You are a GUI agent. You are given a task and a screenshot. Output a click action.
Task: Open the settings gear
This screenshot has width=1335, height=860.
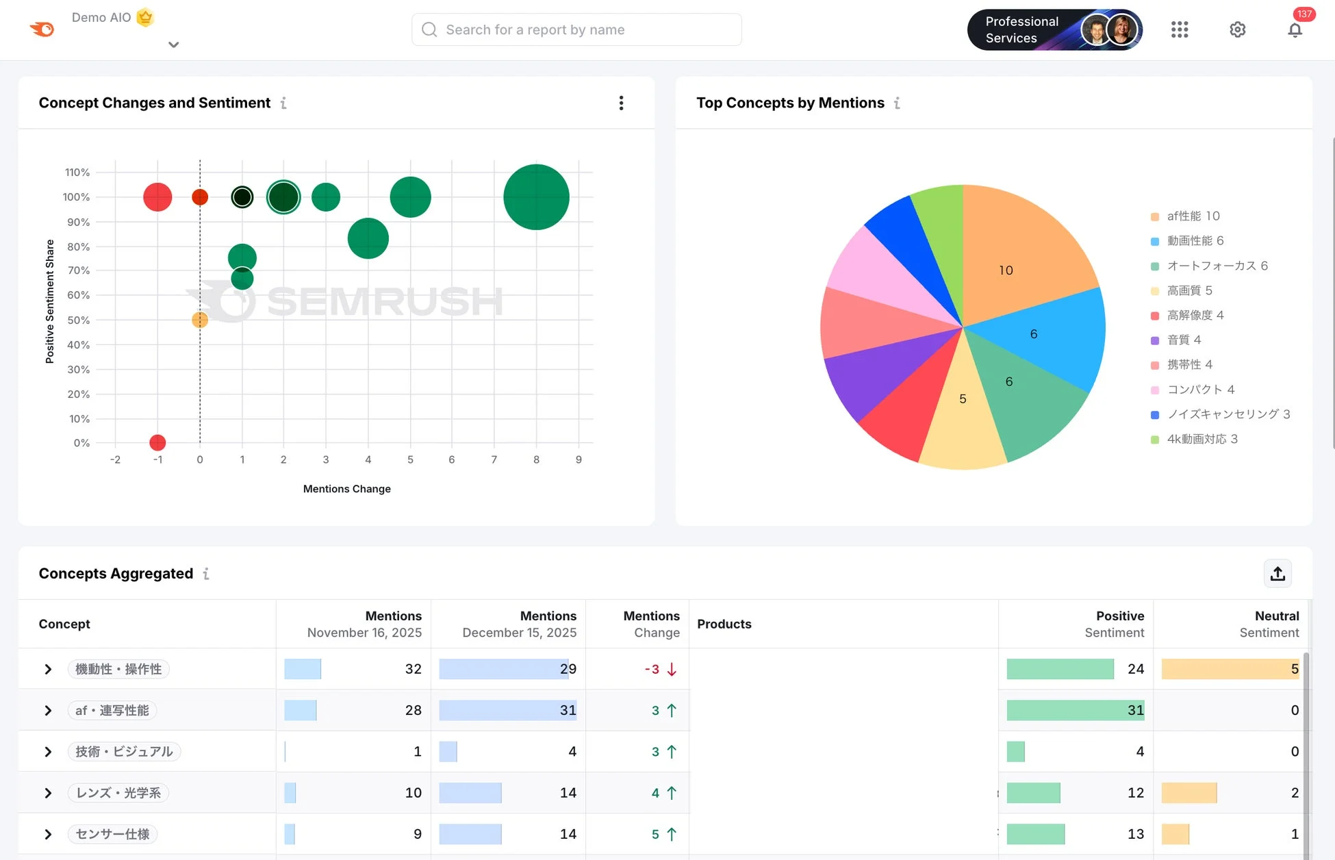click(1237, 29)
